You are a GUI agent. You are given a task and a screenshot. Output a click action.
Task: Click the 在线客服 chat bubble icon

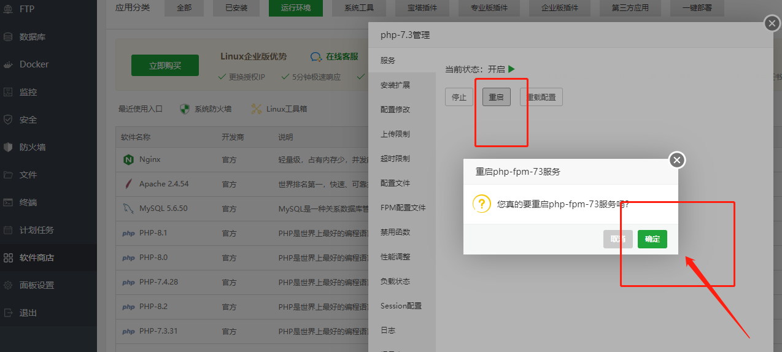click(316, 57)
